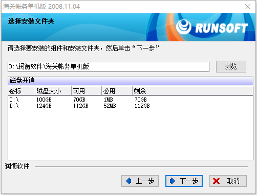Click the 70GB value under 剩余
This screenshot has height=195, width=257.
click(141, 100)
